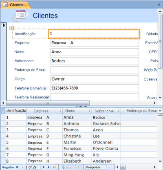The width and height of the screenshot is (163, 170).
Task: Go to previous record arrow
Action: pyautogui.click(x=22, y=167)
